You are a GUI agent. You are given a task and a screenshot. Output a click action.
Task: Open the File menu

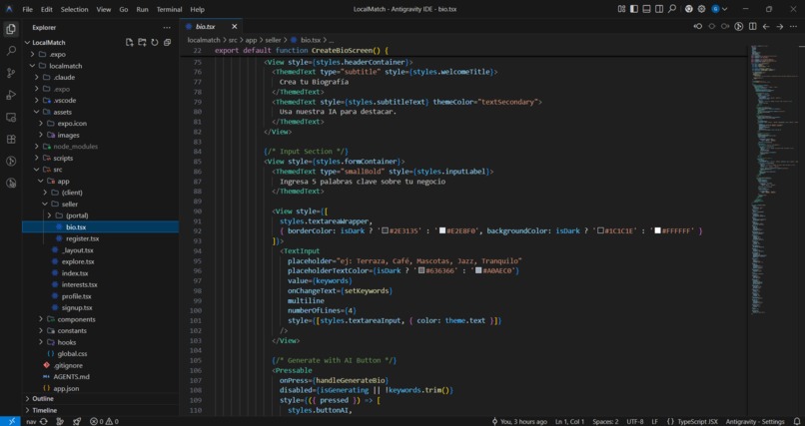[x=28, y=9]
